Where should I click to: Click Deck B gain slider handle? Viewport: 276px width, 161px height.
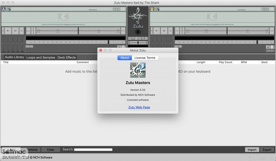(257, 42)
